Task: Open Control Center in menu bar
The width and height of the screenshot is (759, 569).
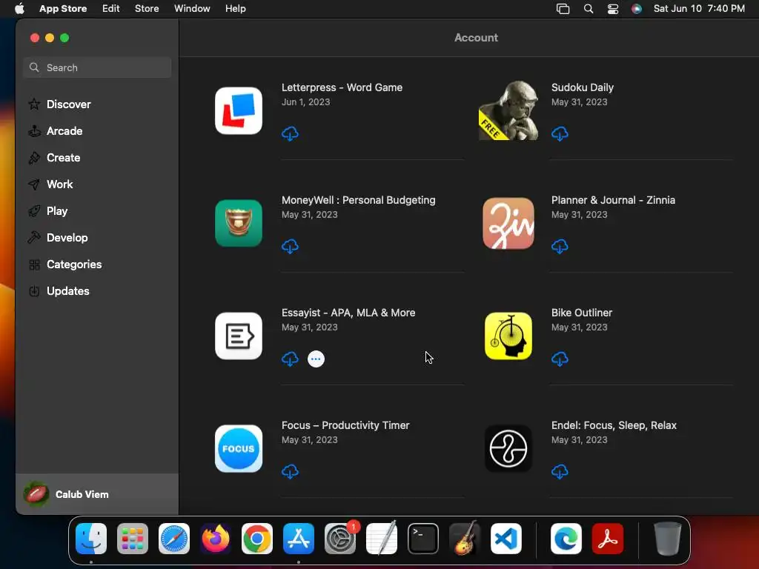Action: (613, 8)
